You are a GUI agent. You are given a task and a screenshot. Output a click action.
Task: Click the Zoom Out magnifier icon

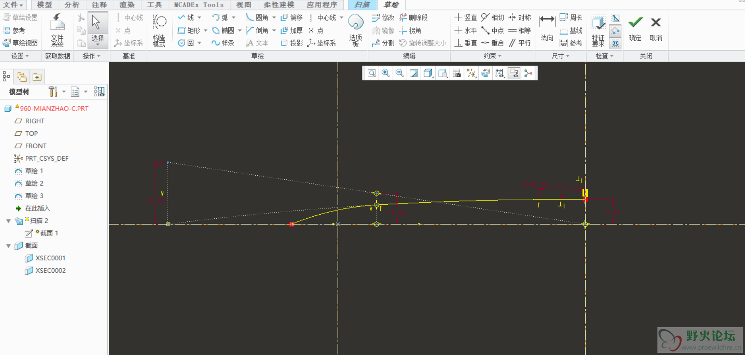[x=400, y=73]
